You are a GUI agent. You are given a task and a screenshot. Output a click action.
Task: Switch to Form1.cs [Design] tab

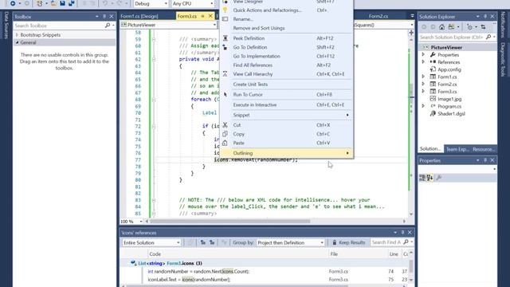pos(139,16)
